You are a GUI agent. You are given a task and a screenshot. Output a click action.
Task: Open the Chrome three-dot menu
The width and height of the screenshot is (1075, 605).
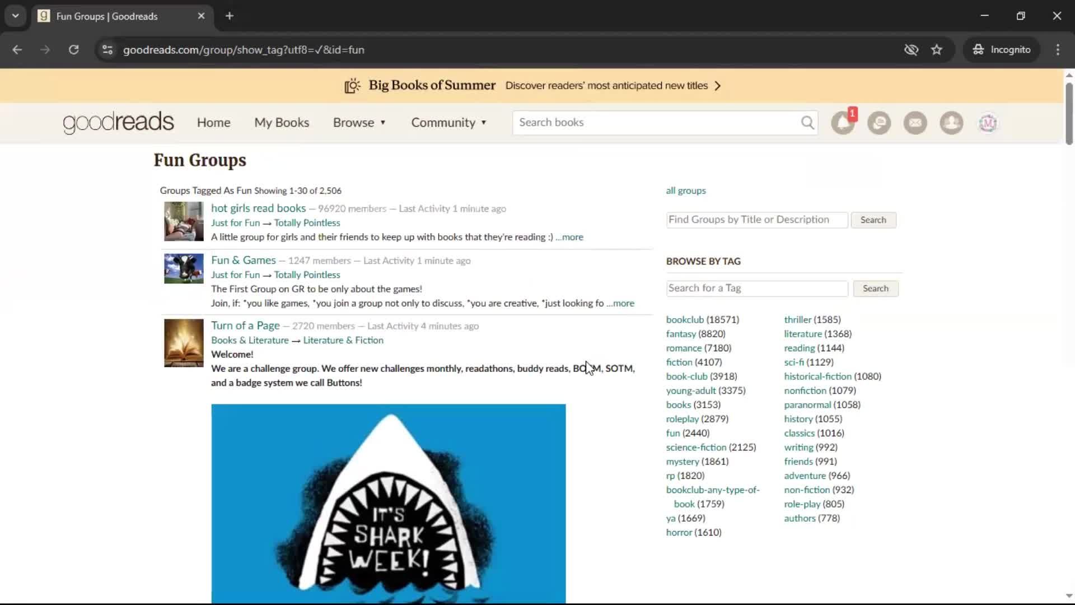[1058, 50]
